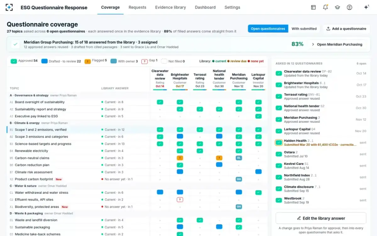Open drafted cell for Scope 3 under National health tender

[219, 136]
